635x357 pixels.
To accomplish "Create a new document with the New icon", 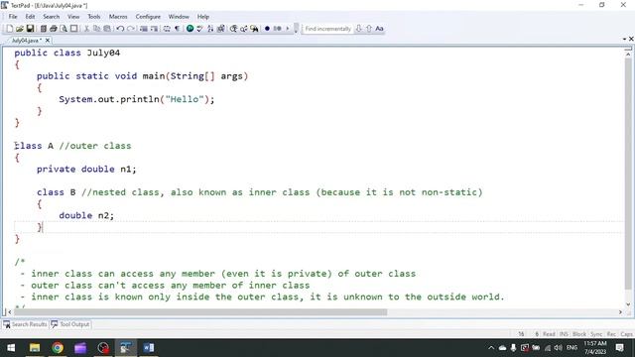I will (x=9, y=29).
